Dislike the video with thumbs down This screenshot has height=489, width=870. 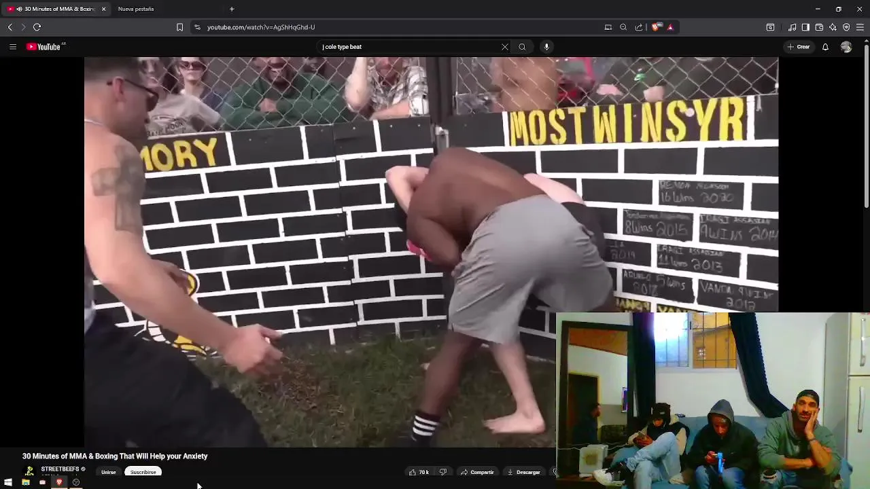[443, 472]
